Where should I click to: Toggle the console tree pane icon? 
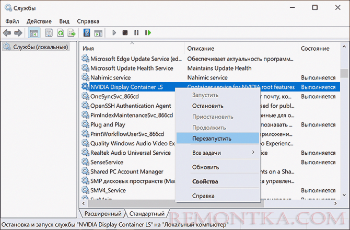click(x=34, y=32)
